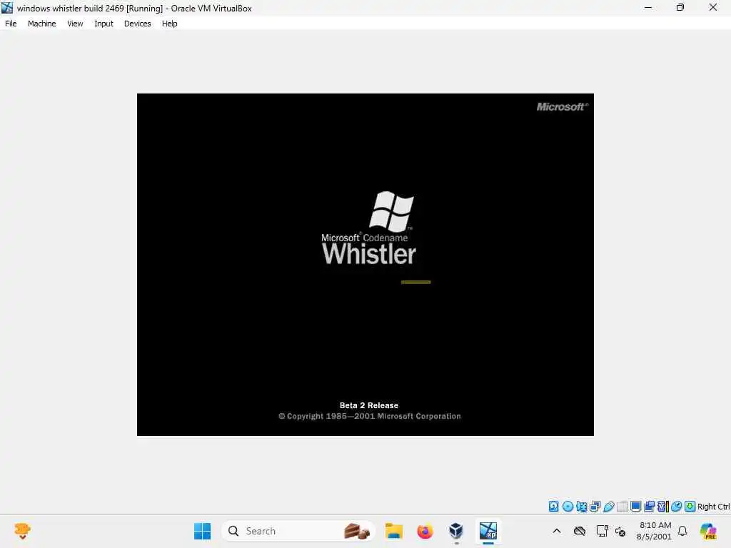The image size is (731, 548).
Task: Click inside the Whistler guest display
Action: point(365,265)
